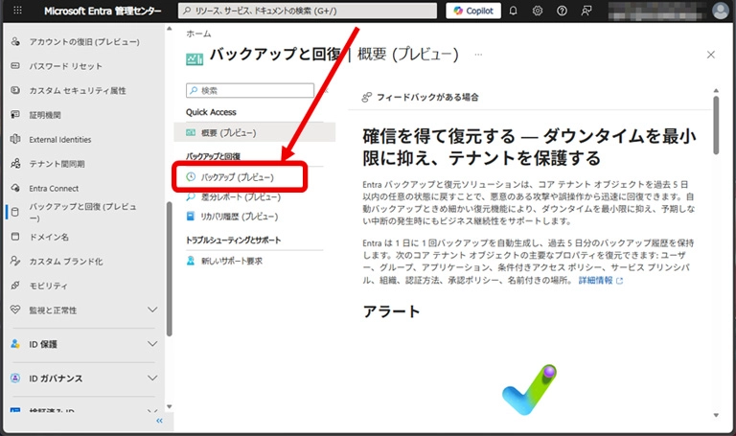Click sidebar scroll down arrow
The image size is (736, 436).
tap(170, 407)
